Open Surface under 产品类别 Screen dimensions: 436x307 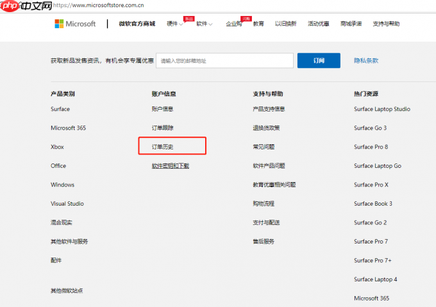pyautogui.click(x=60, y=109)
